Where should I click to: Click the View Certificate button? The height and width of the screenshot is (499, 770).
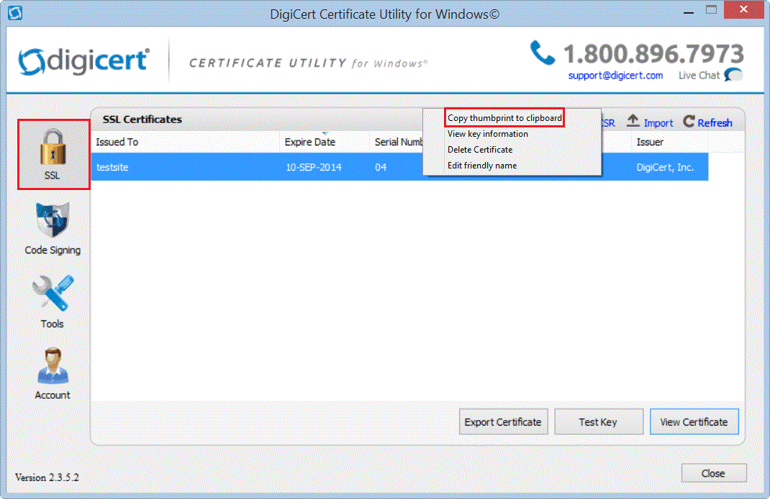[694, 422]
